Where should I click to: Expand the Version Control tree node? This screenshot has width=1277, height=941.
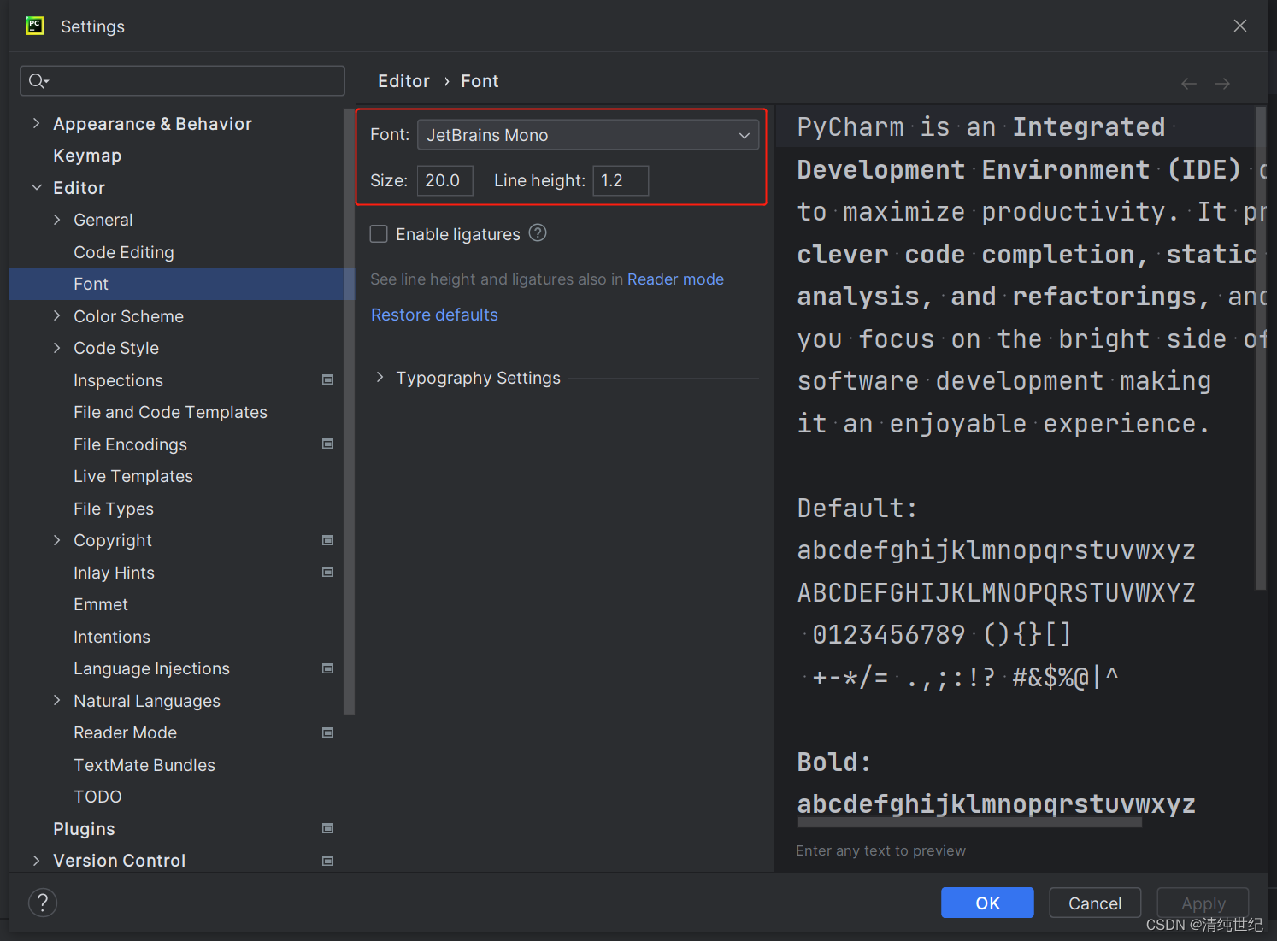click(36, 861)
